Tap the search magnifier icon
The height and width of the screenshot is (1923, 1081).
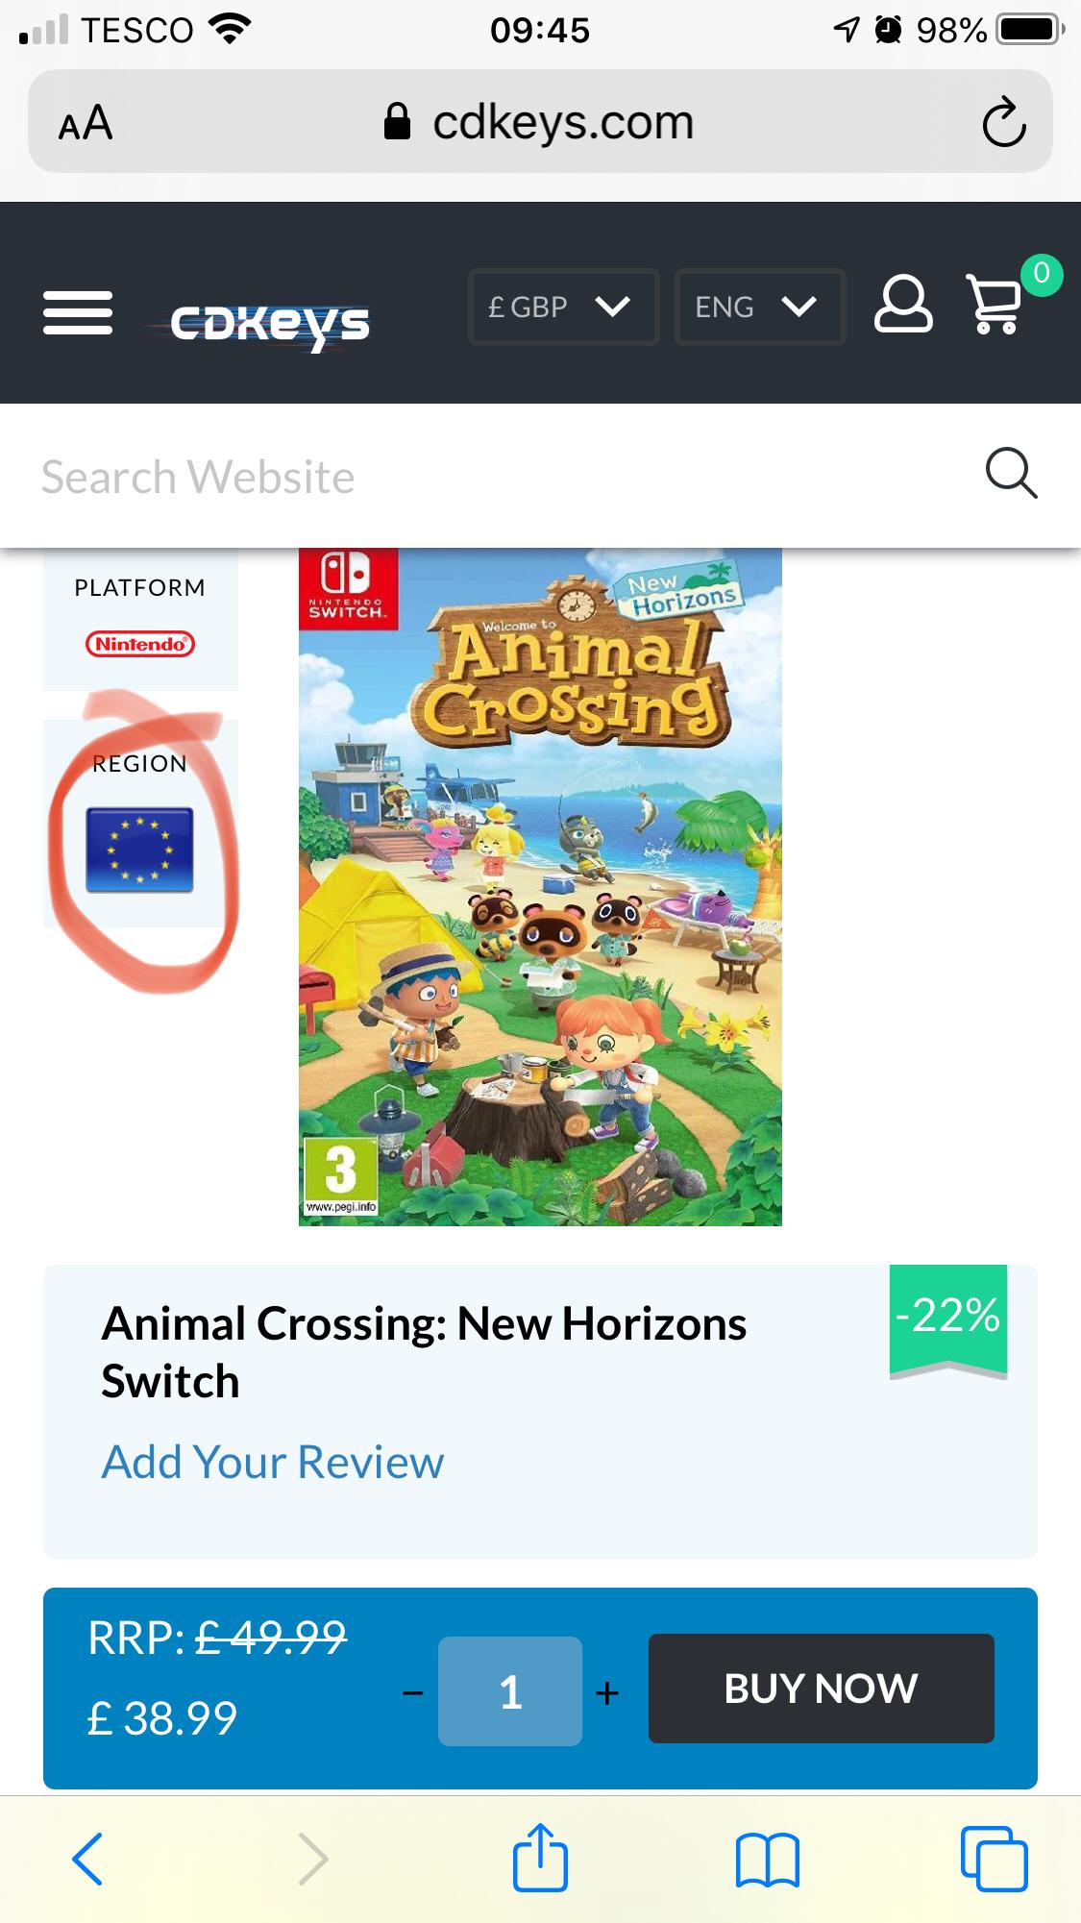point(1011,473)
